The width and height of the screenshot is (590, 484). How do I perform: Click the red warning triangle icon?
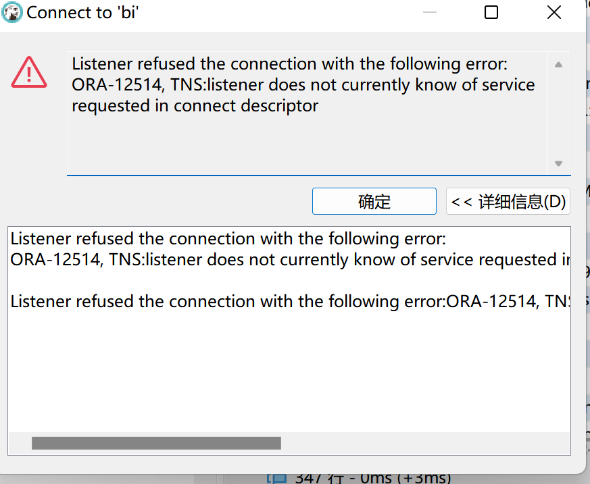coord(29,72)
